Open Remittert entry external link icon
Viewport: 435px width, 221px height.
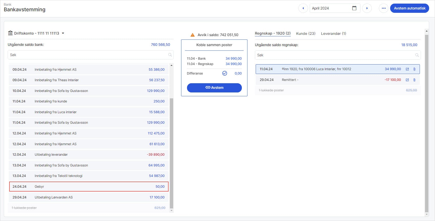point(407,80)
